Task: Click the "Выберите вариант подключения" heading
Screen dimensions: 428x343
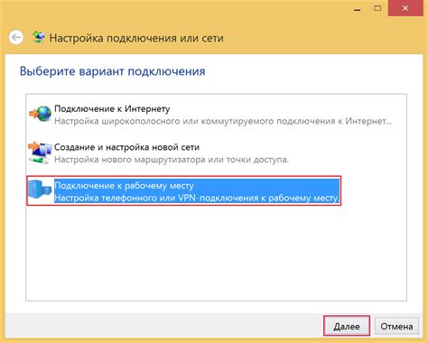Action: click(x=112, y=71)
